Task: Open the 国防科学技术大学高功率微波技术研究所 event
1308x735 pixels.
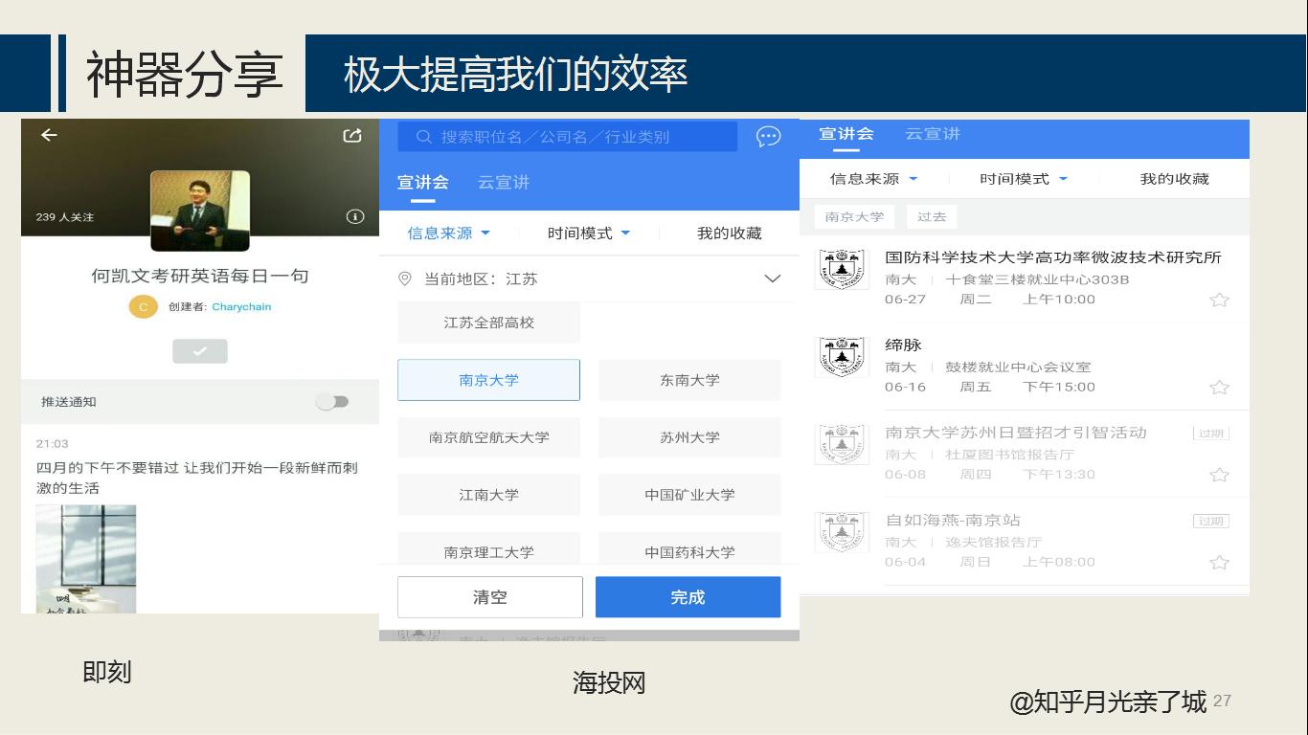Action: coord(1052,257)
